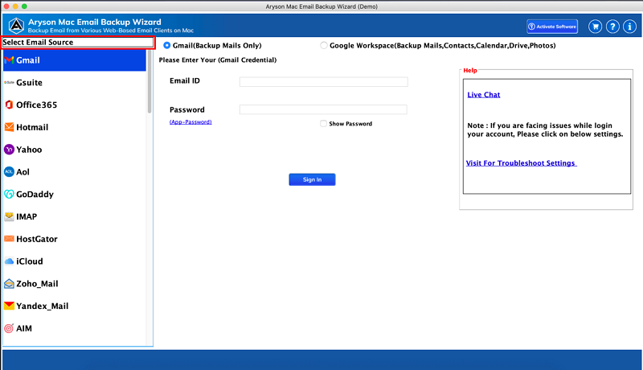
Task: Click the Hotmail envelope icon
Action: [x=9, y=127]
